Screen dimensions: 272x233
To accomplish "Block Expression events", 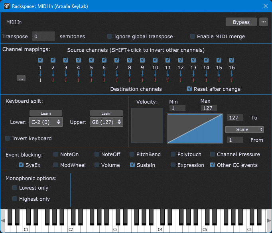I will pos(173,165).
